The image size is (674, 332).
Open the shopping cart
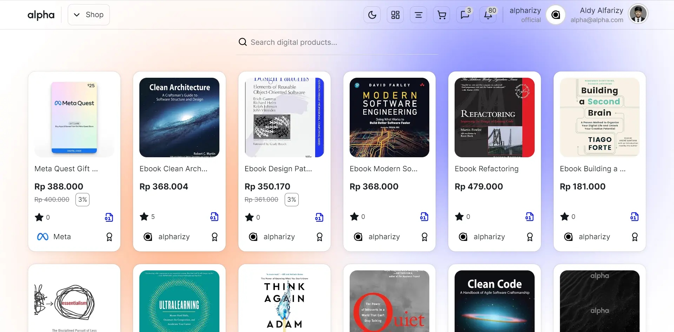click(x=442, y=15)
